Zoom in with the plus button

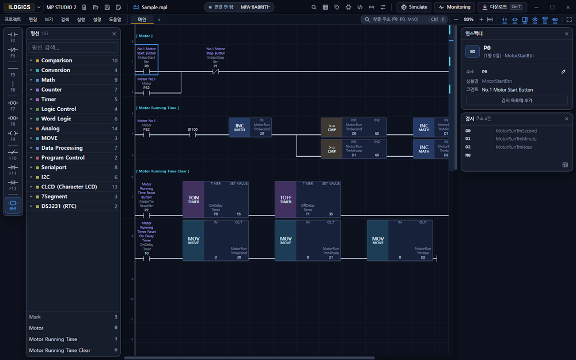(x=481, y=20)
